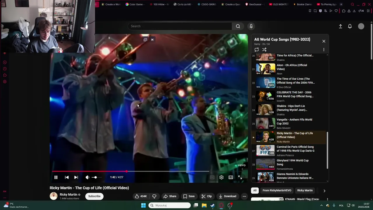Play Shakira - Hips Don't Lie playlist entry
Viewport: 373px width, 210px height.
288,110
